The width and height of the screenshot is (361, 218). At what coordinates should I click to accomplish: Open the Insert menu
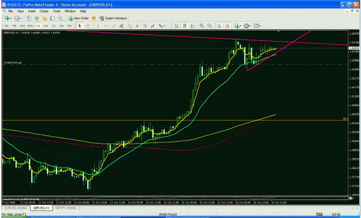32,11
